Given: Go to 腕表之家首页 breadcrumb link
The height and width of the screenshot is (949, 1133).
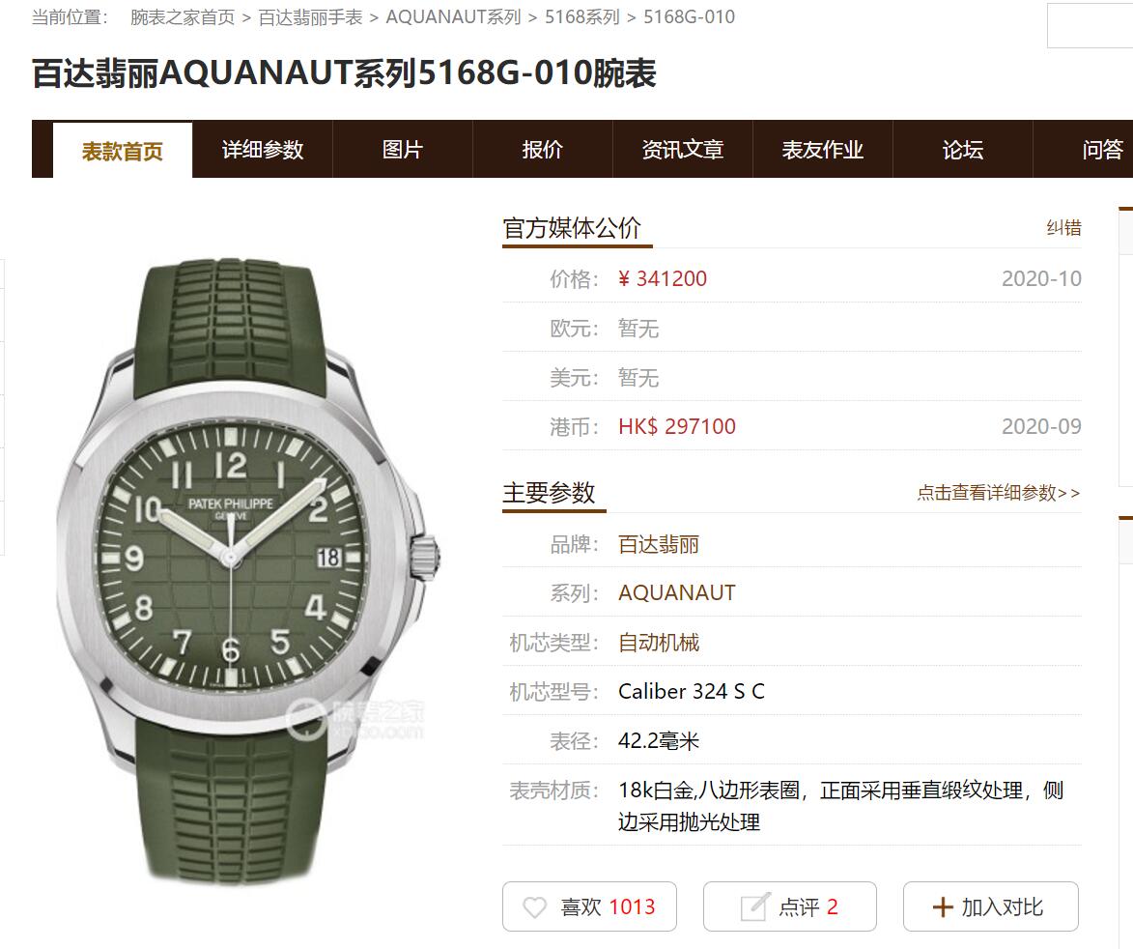Looking at the screenshot, I should (183, 17).
